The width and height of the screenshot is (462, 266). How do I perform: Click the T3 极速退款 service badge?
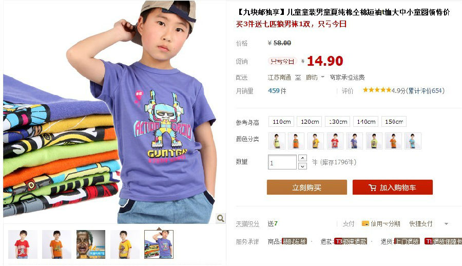[351, 241]
